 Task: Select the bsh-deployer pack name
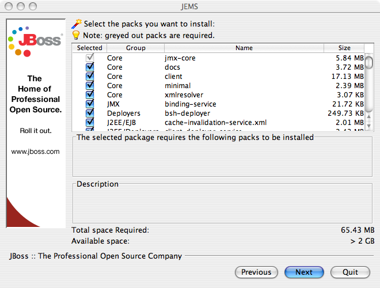187,113
